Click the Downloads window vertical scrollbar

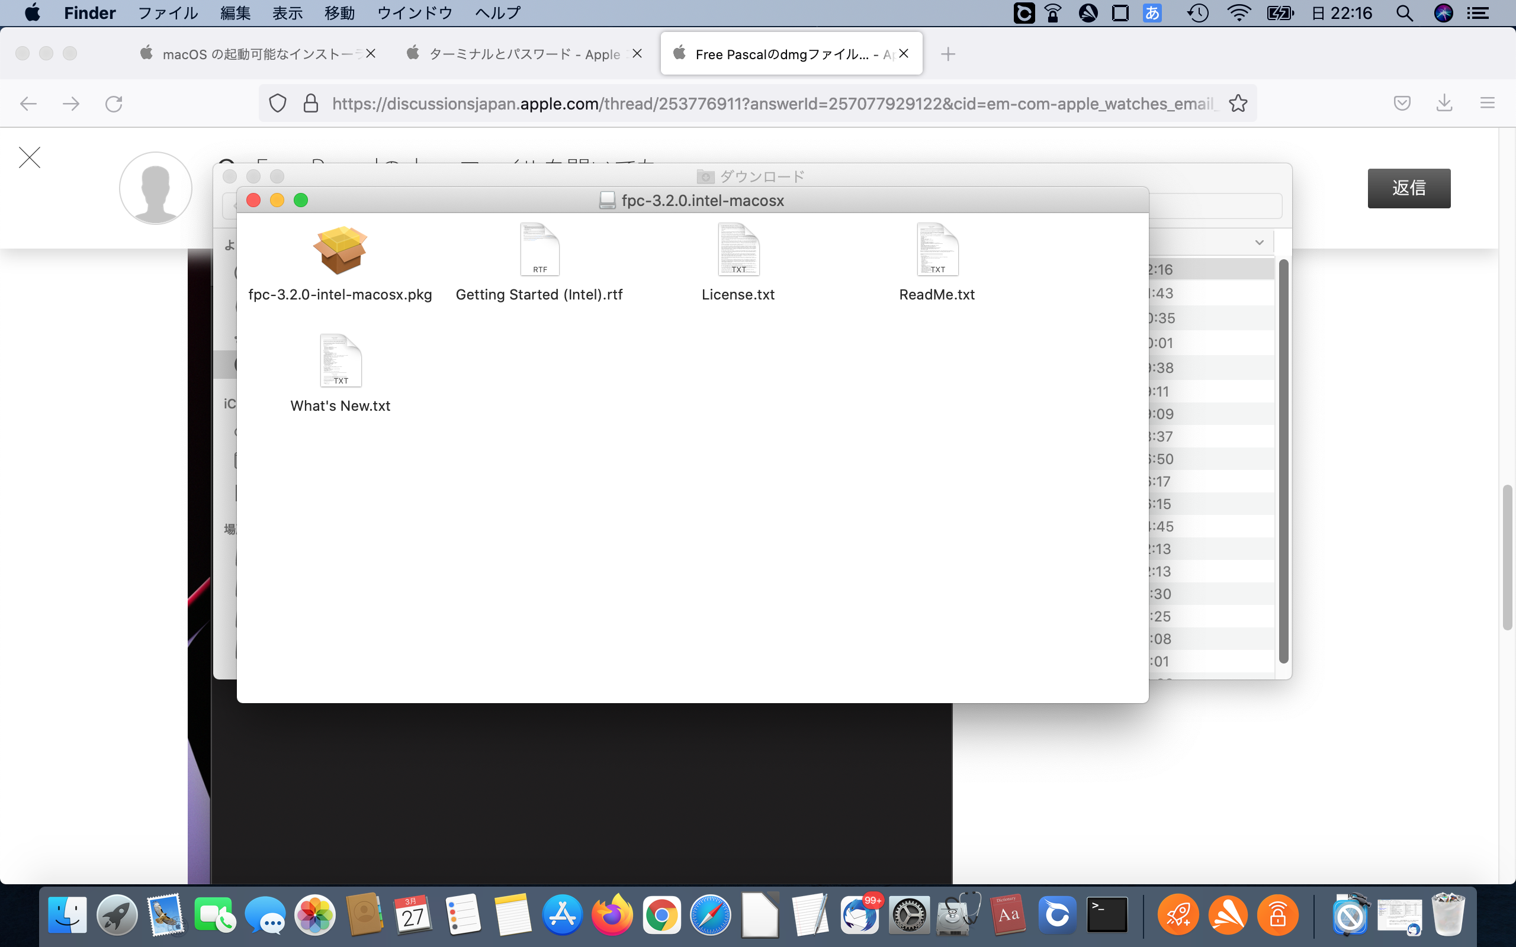coord(1283,460)
